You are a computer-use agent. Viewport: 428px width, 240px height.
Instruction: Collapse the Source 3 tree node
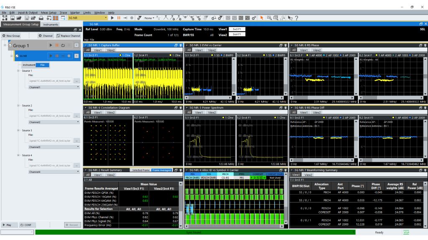tap(18, 130)
